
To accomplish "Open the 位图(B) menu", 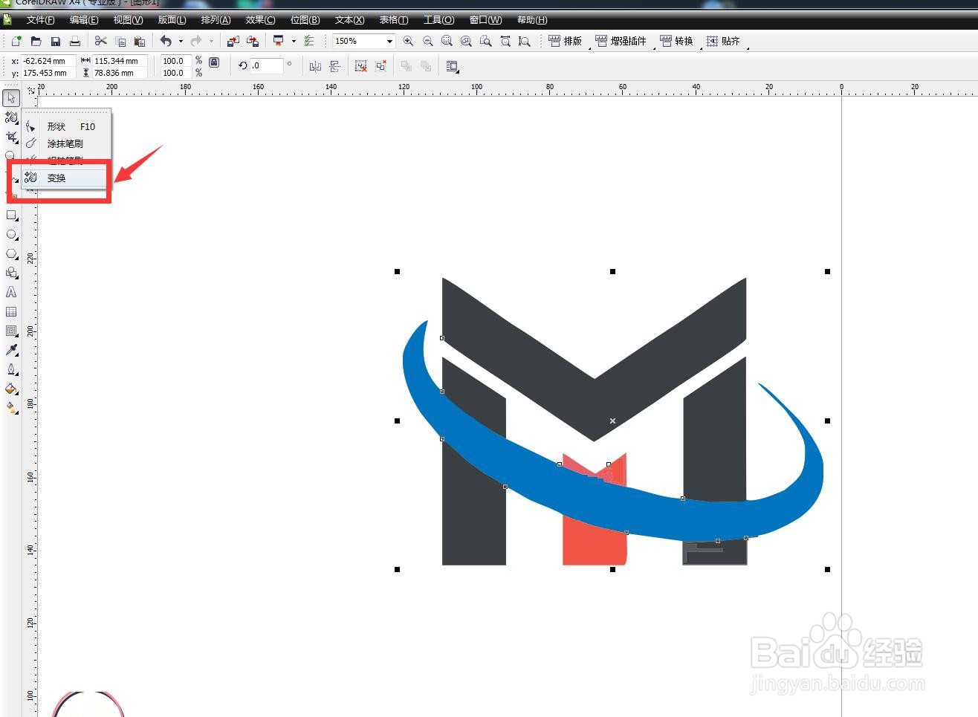I will pos(305,20).
